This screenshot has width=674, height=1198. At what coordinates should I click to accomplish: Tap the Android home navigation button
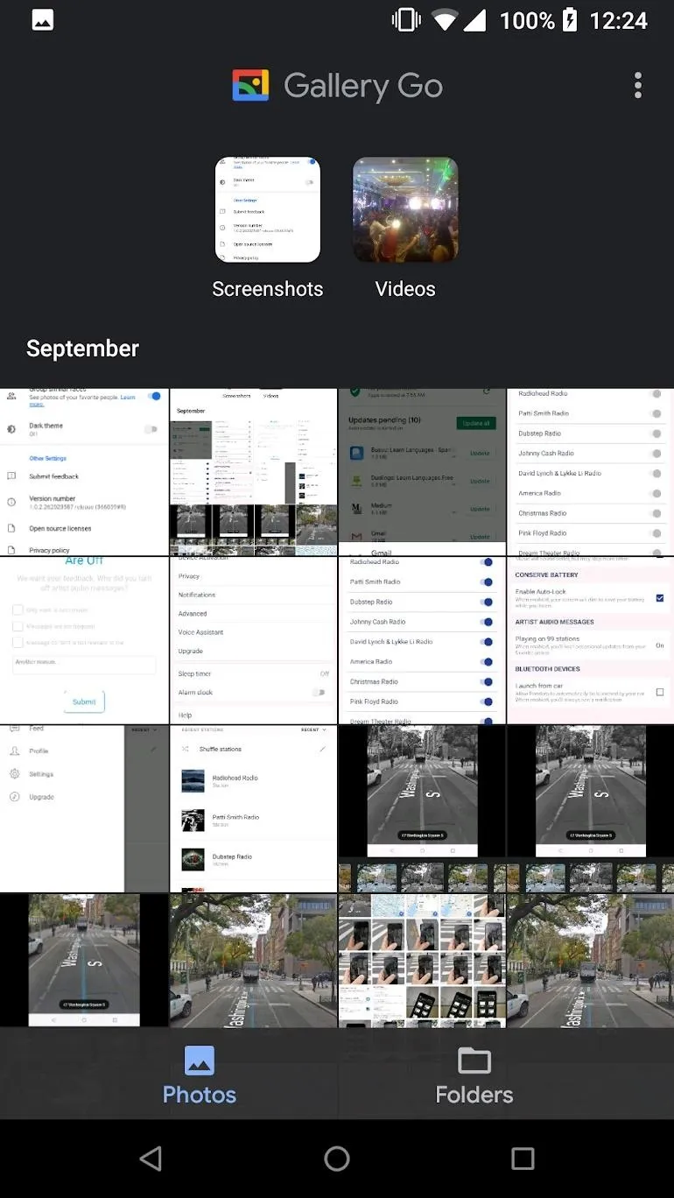(x=337, y=1159)
